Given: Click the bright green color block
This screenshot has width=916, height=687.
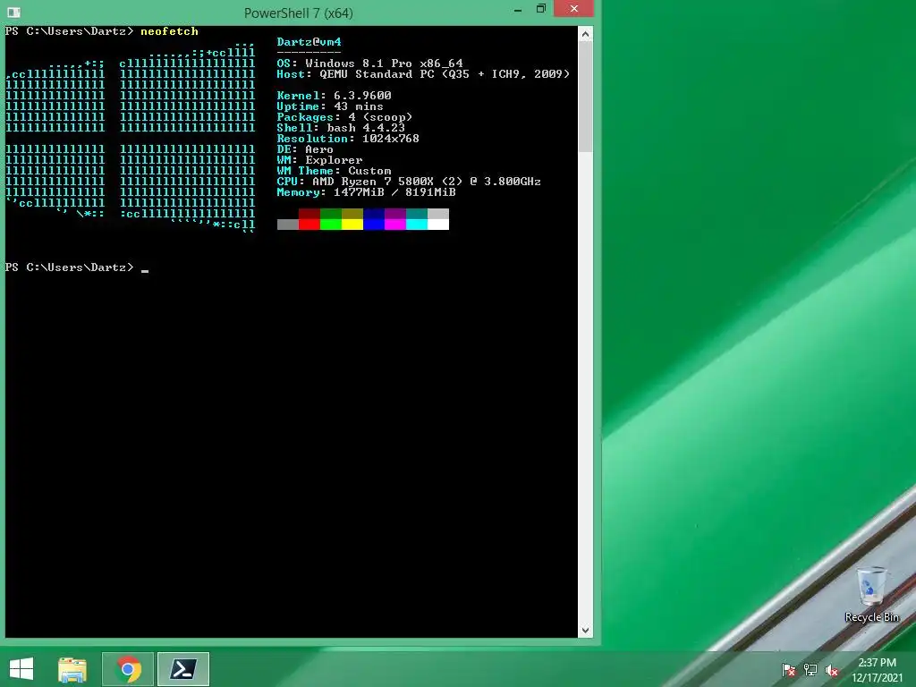Looking at the screenshot, I should point(331,225).
